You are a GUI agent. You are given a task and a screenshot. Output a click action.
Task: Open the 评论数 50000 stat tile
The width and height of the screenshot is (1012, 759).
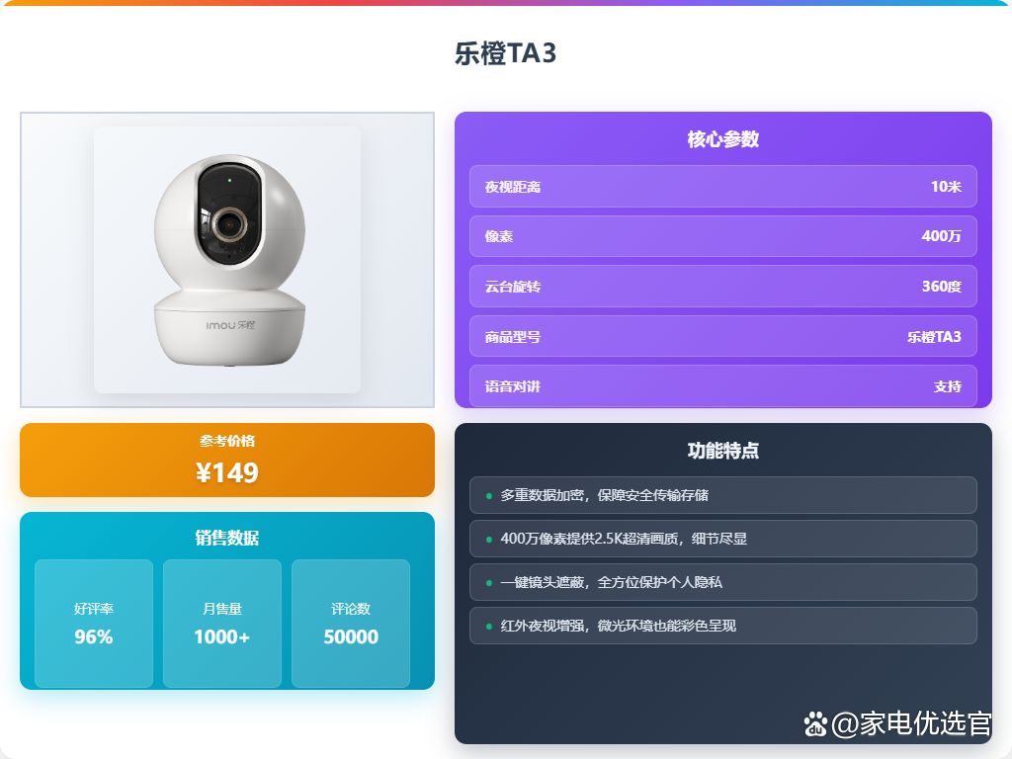tap(351, 624)
